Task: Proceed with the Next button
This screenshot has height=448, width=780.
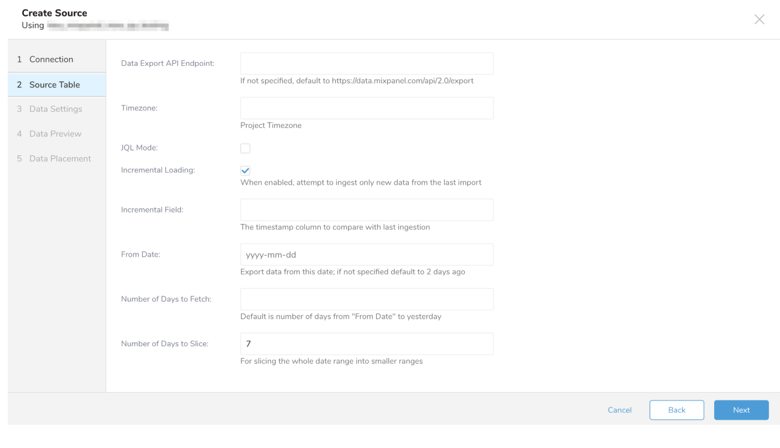Action: (x=741, y=410)
